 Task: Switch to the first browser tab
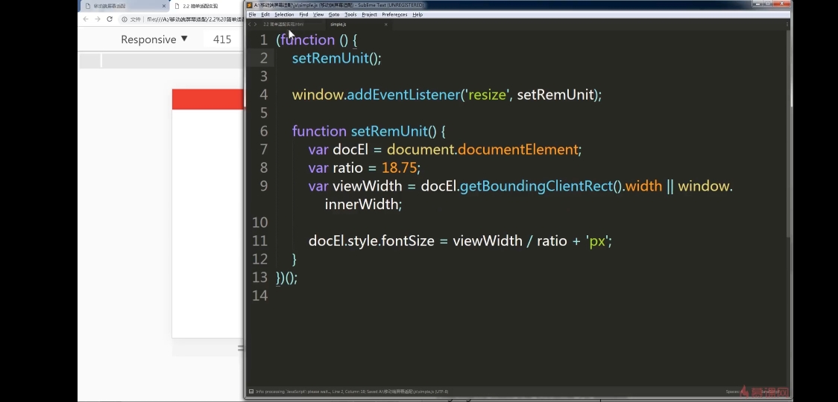[125, 6]
